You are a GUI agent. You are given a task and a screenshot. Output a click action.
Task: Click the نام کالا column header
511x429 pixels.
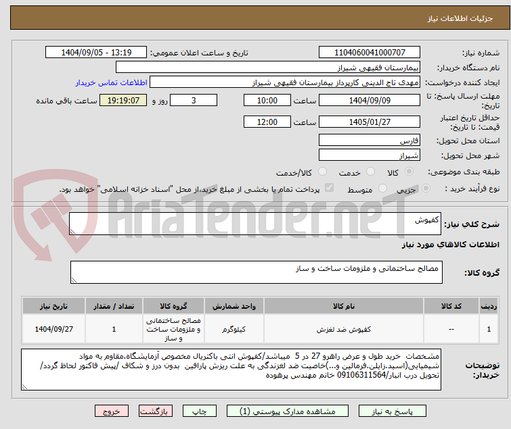(344, 306)
